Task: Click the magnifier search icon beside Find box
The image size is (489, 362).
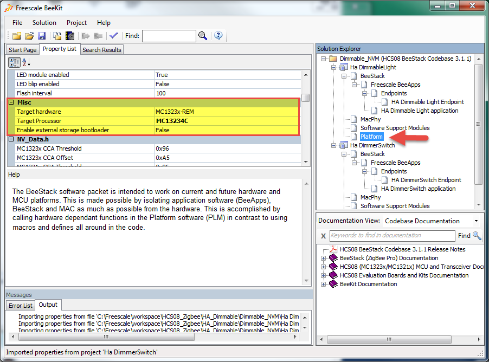Action: coord(203,36)
